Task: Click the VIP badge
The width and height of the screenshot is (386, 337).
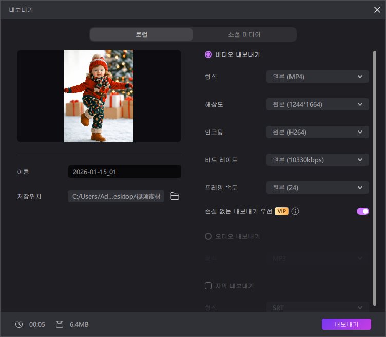Action: coord(282,211)
